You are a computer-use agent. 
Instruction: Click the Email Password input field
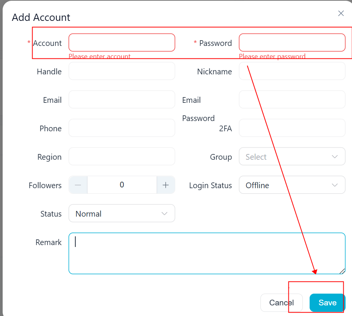coord(292,99)
